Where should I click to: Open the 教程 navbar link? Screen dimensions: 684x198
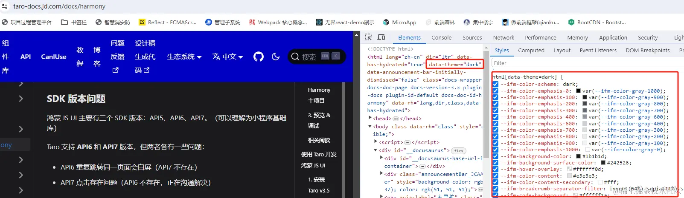point(80,57)
